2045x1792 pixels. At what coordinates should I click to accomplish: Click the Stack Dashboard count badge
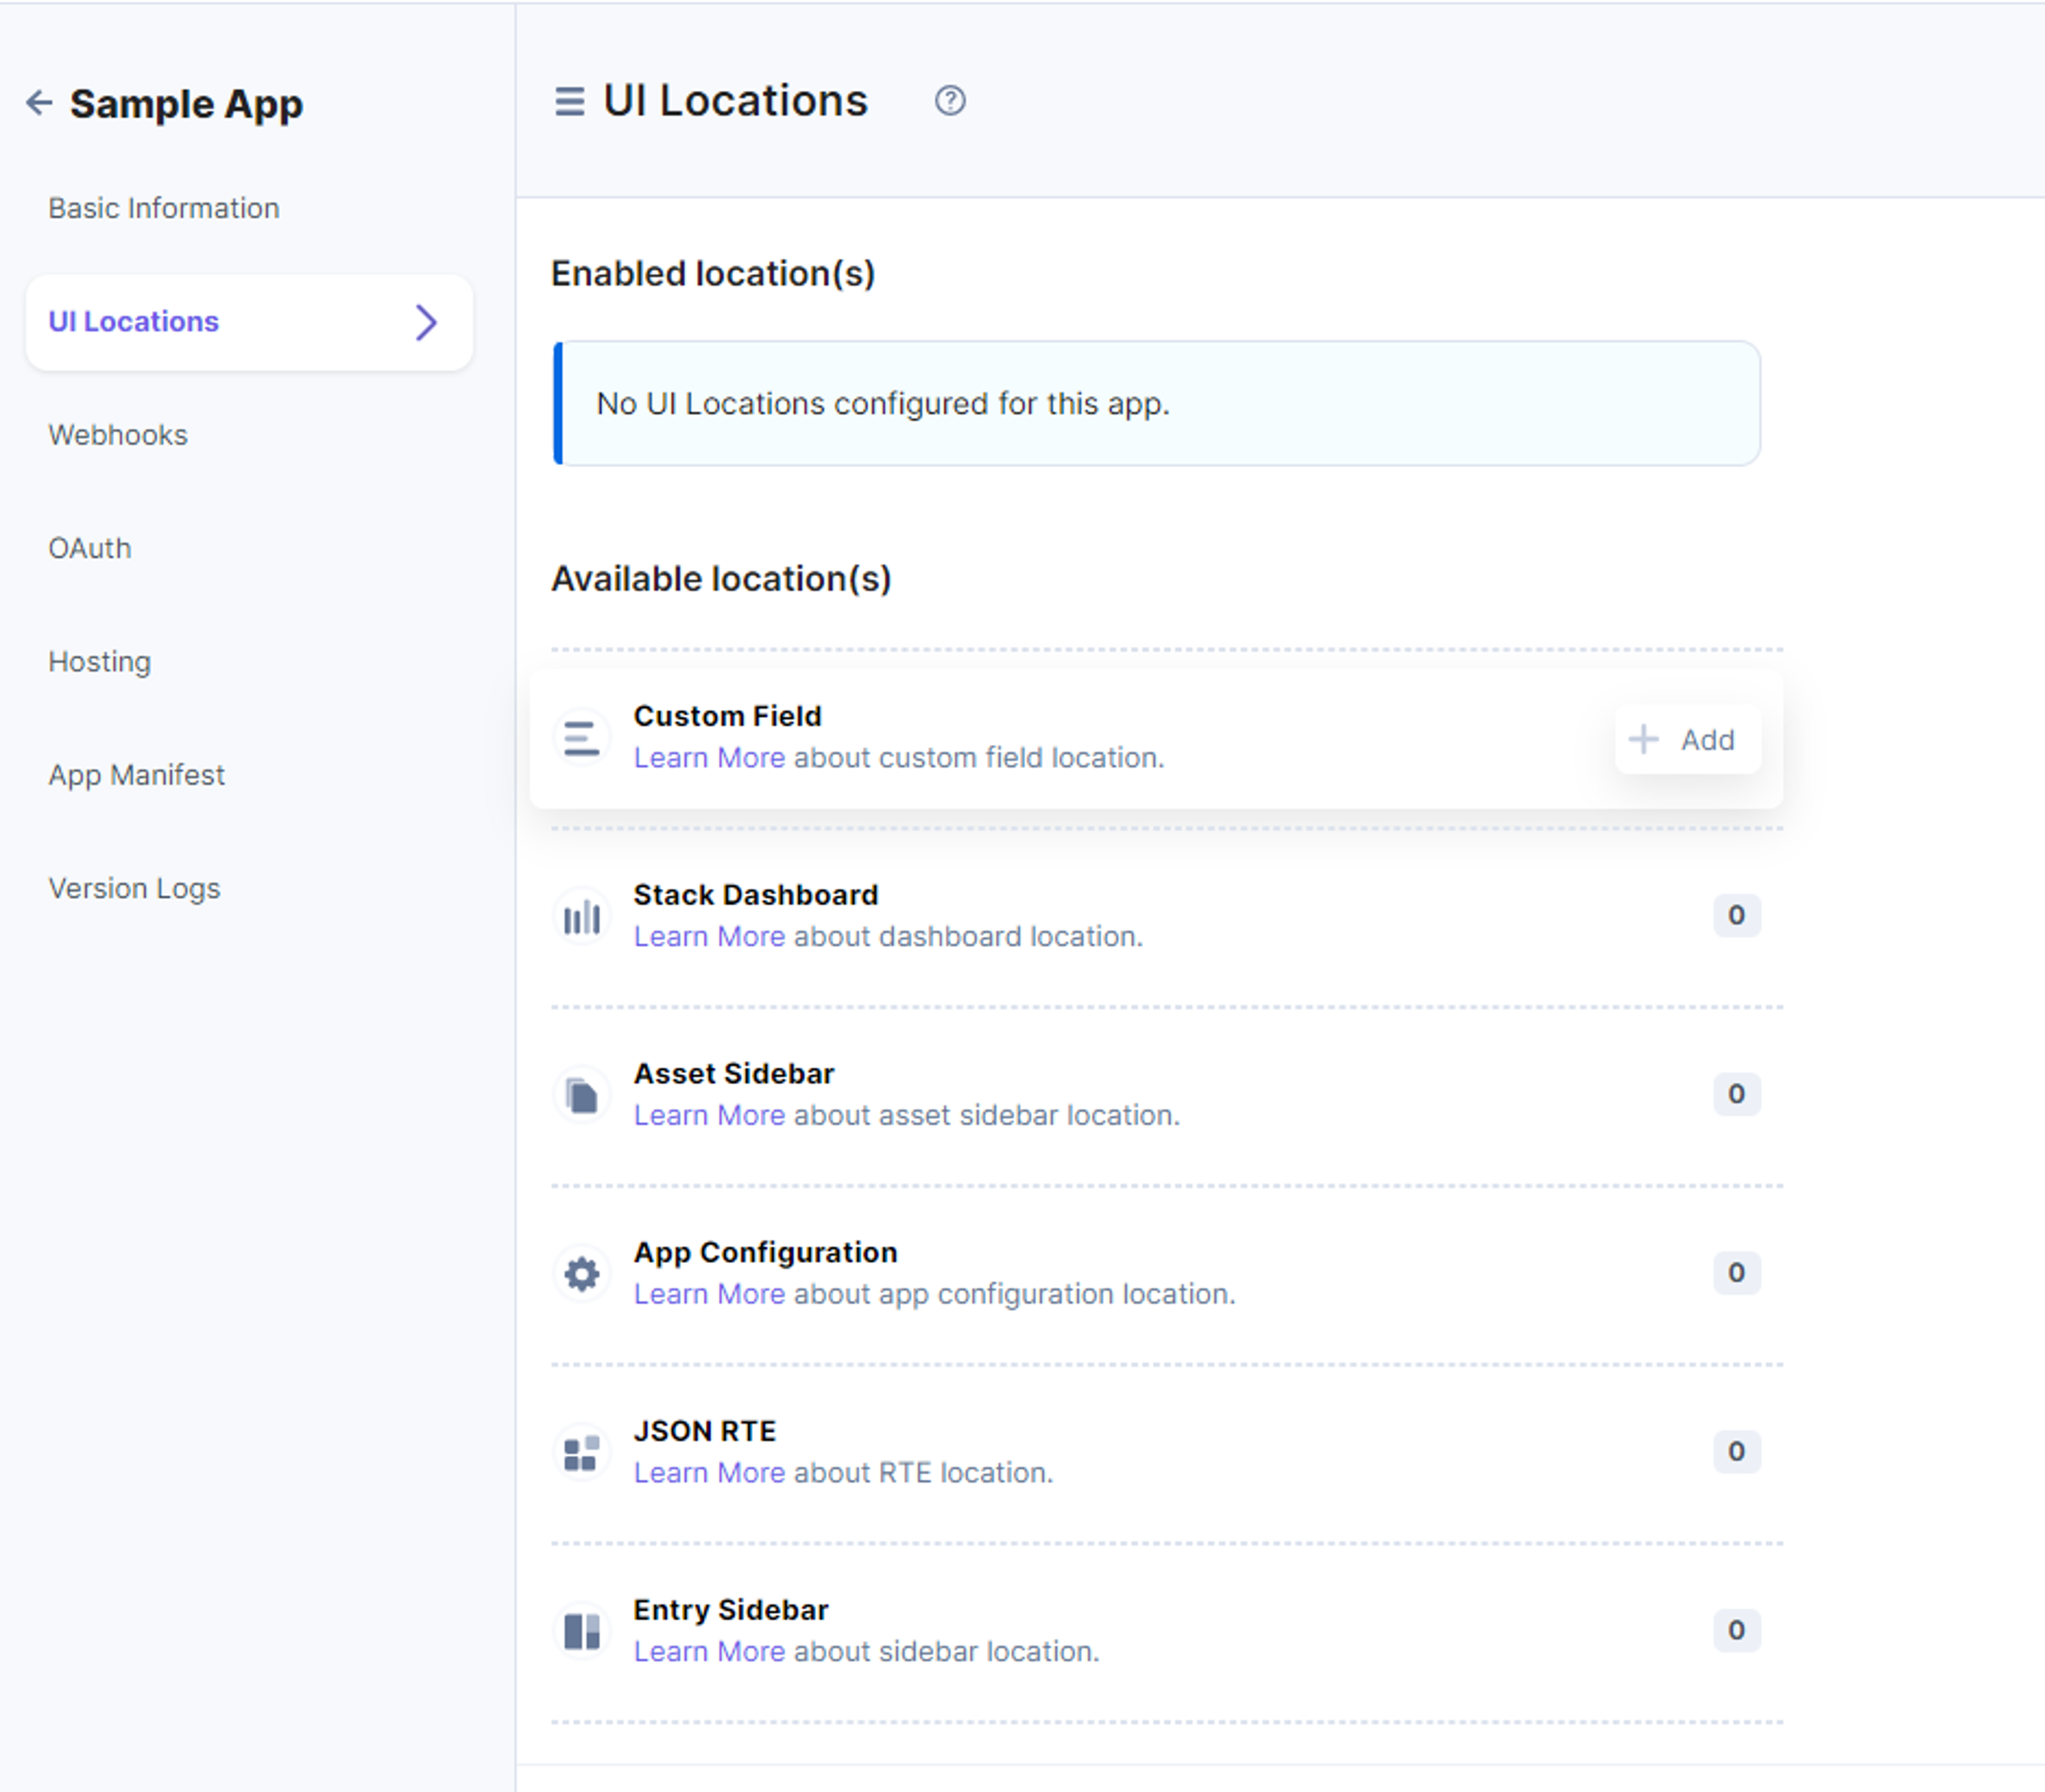point(1736,915)
